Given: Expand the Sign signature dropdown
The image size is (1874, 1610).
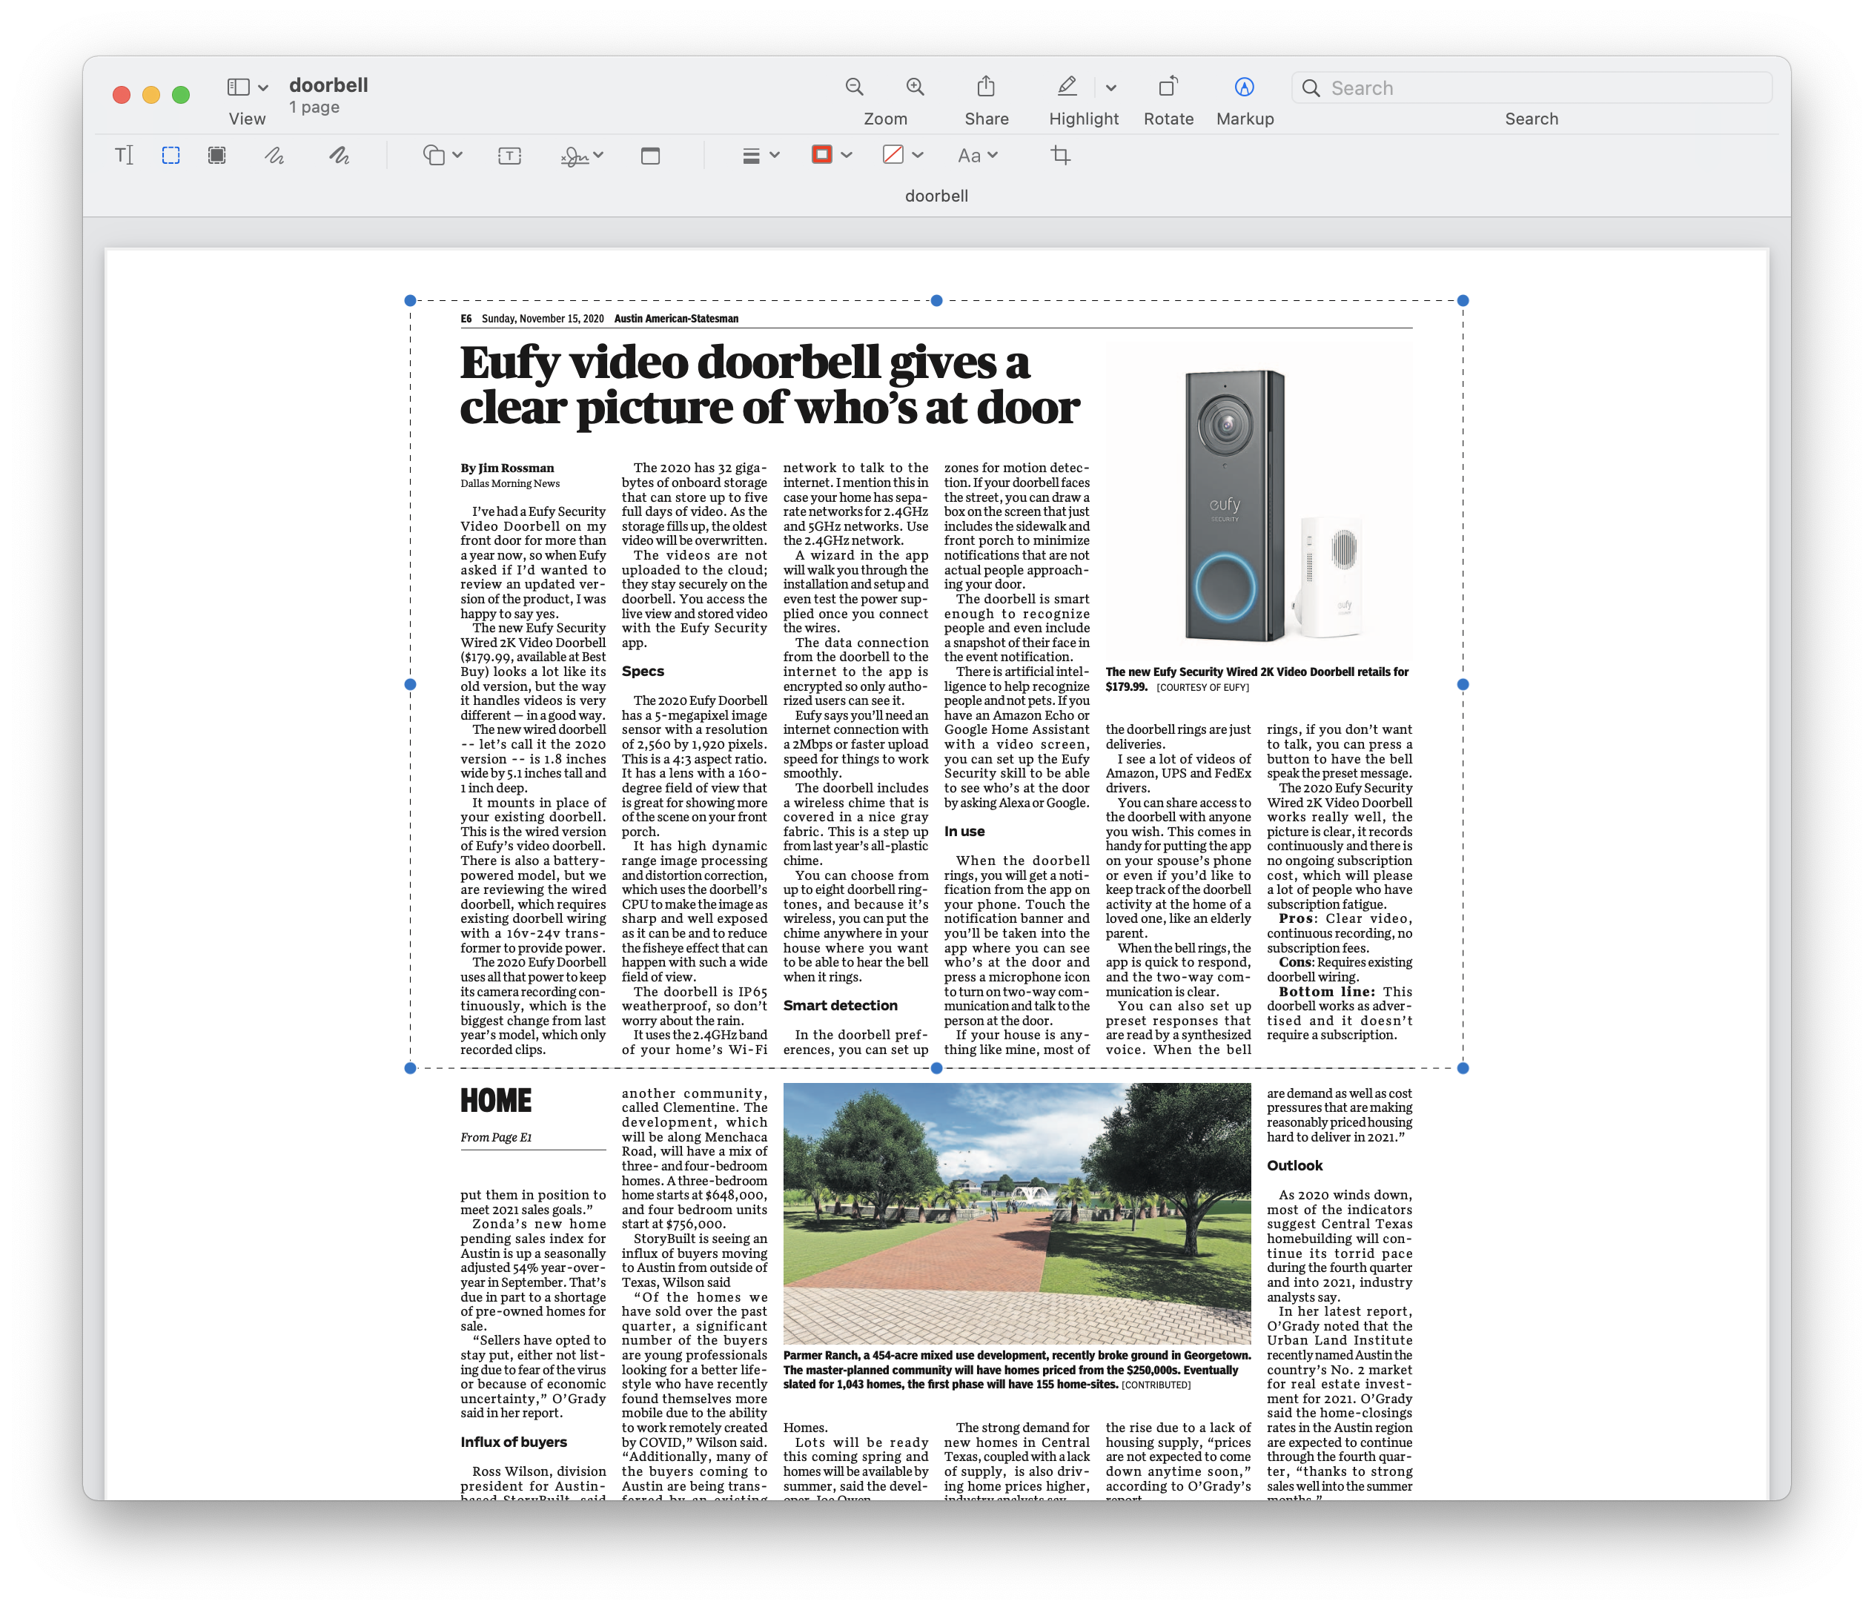Looking at the screenshot, I should (x=582, y=156).
